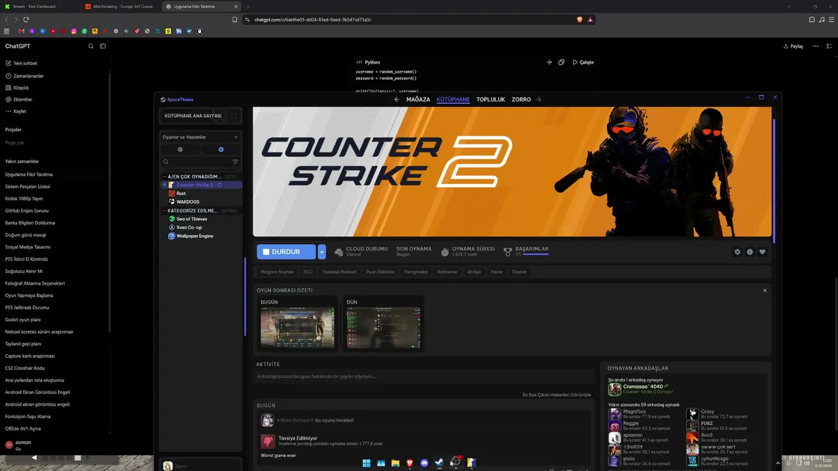Viewport: 838px width, 471px height.
Task: Click En Son Çıkan Haberleri Görüntüle
Action: click(x=556, y=394)
